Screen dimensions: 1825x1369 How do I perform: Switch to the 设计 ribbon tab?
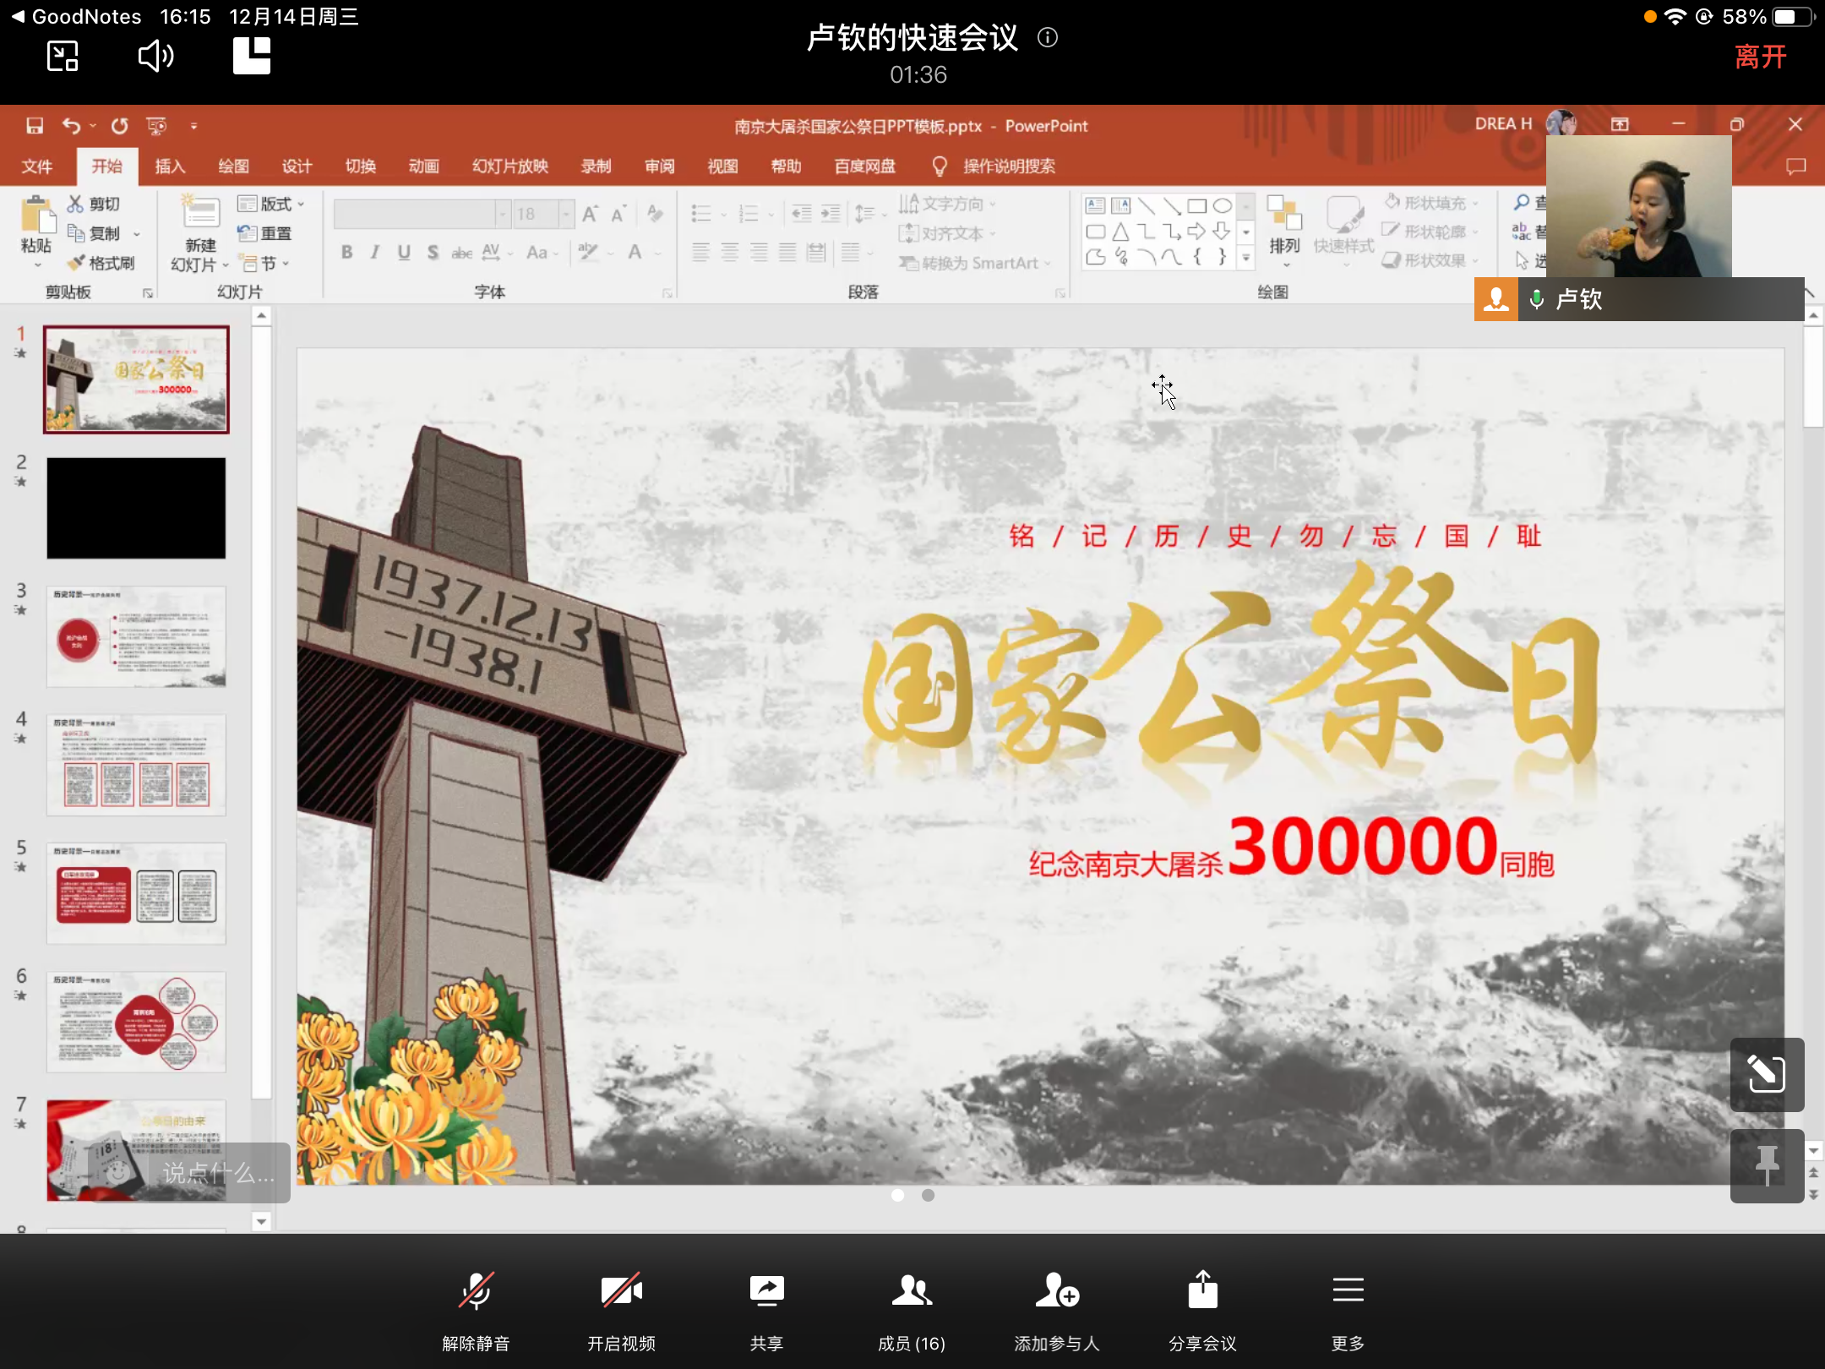[297, 166]
